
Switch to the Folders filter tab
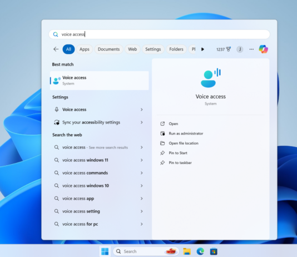pos(176,50)
